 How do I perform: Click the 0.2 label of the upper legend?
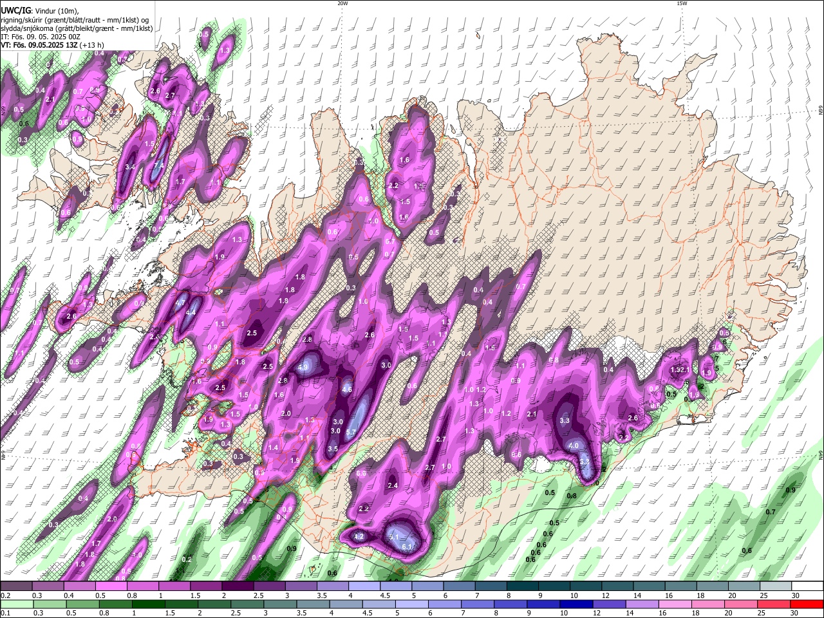point(5,595)
